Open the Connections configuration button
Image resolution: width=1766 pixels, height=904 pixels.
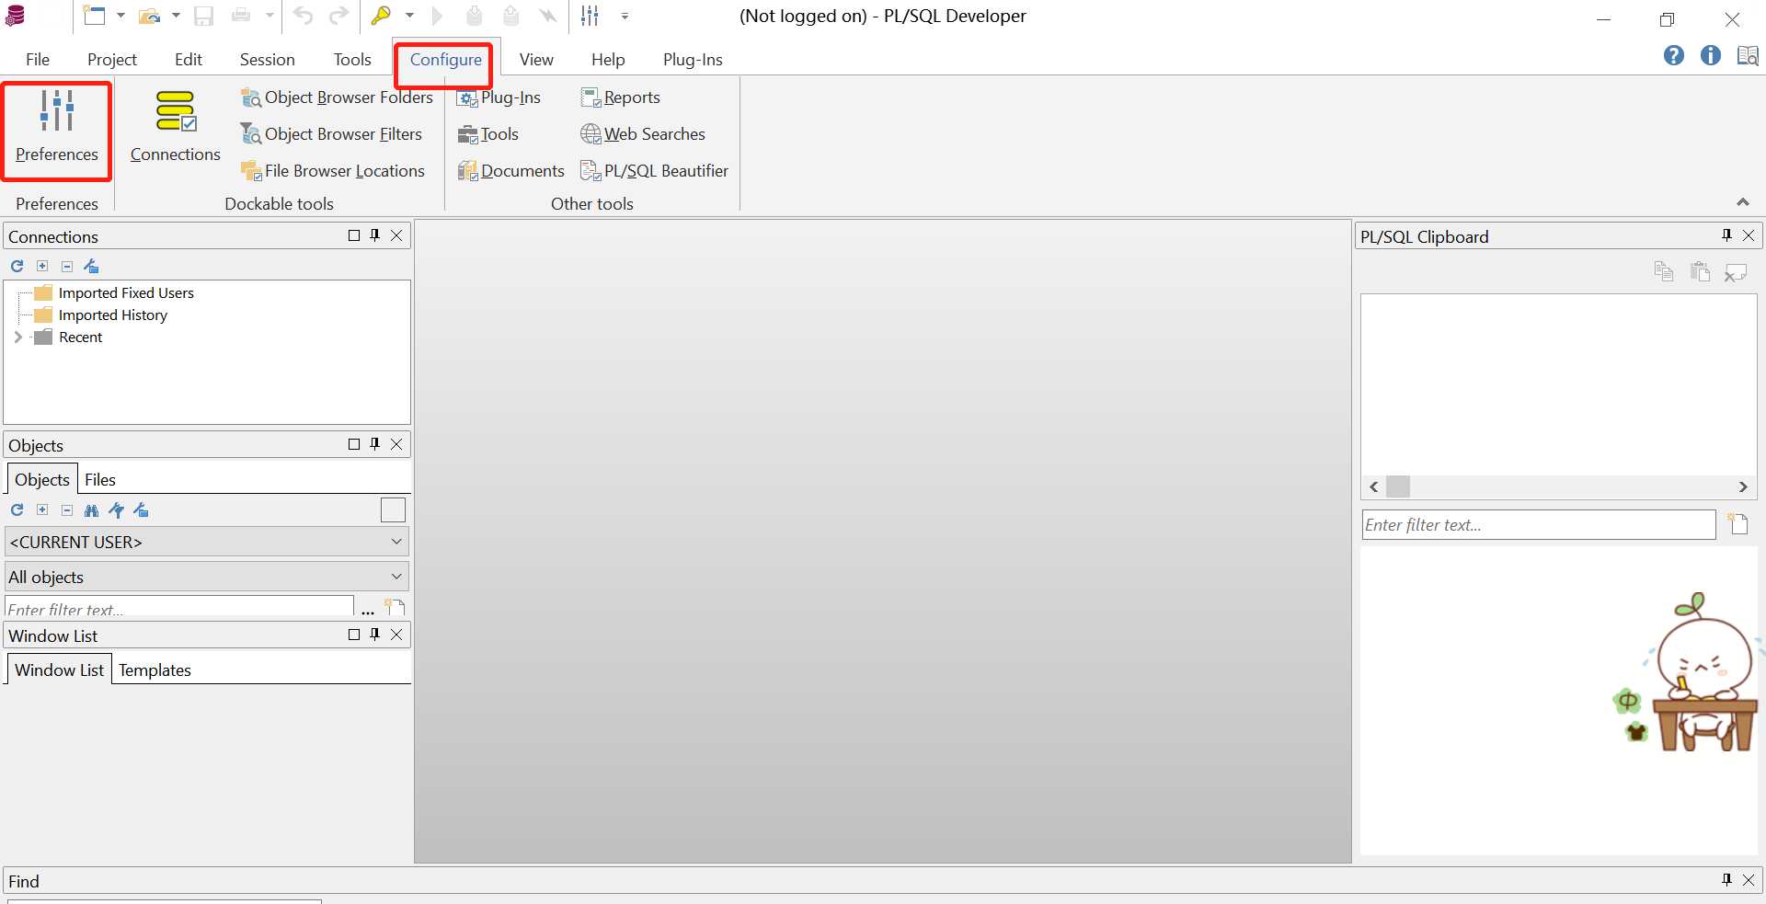click(175, 129)
